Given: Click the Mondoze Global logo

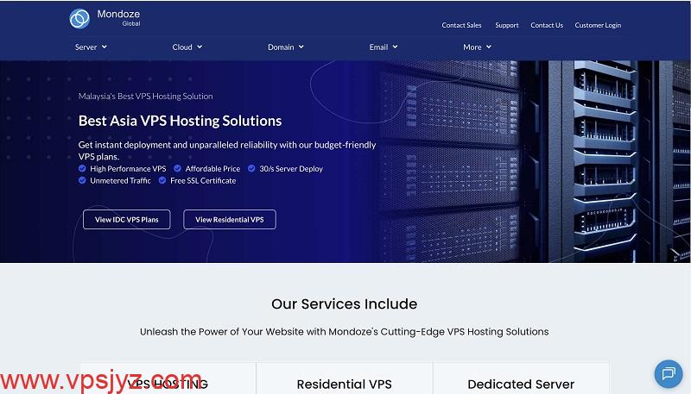Looking at the screenshot, I should (105, 18).
